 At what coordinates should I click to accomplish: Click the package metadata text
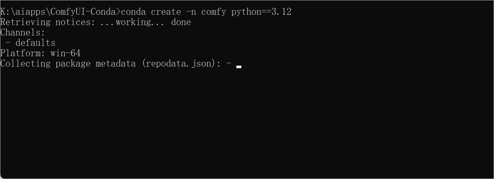pyautogui.click(x=96, y=64)
